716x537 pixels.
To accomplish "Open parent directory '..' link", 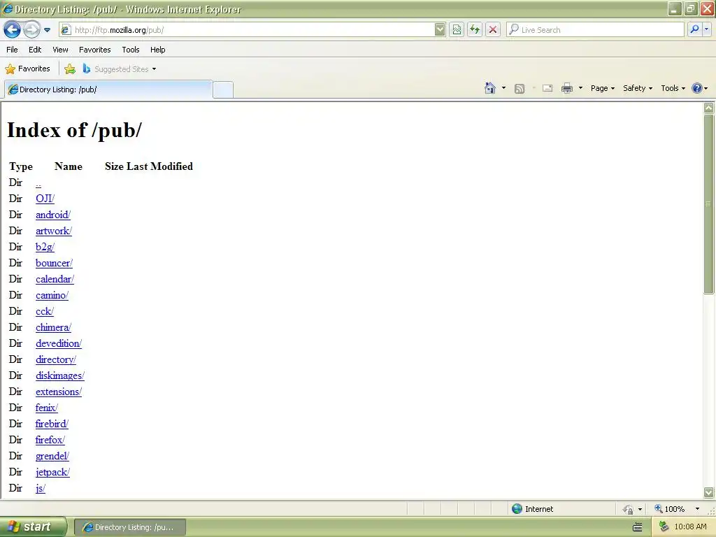I will pyautogui.click(x=38, y=184).
